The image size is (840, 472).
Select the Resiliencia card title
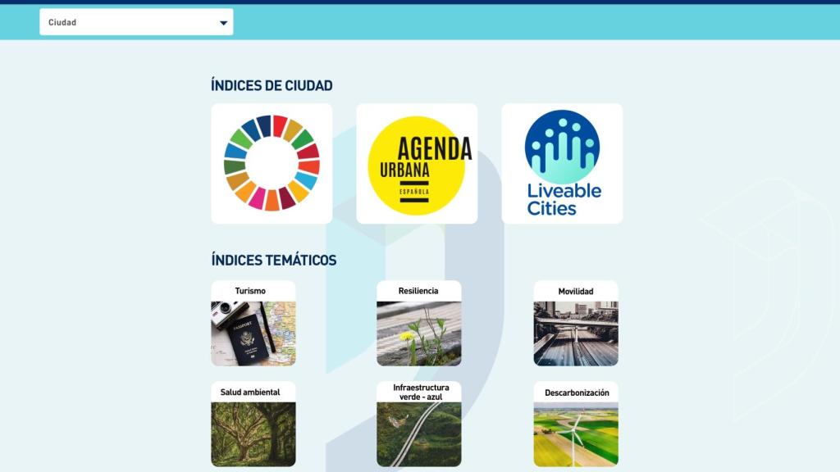pos(418,291)
